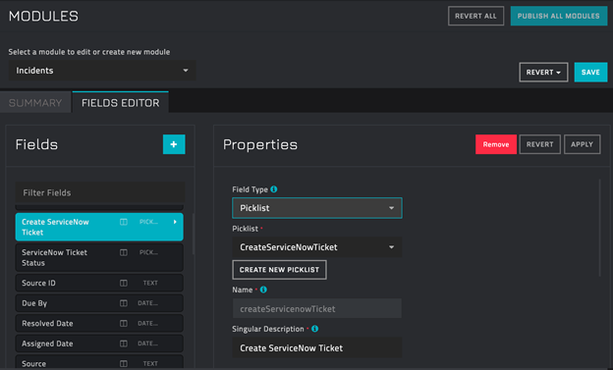Screen dimensions: 613x370
Task: Click grid icon on Source ID row
Action: pyautogui.click(x=124, y=283)
